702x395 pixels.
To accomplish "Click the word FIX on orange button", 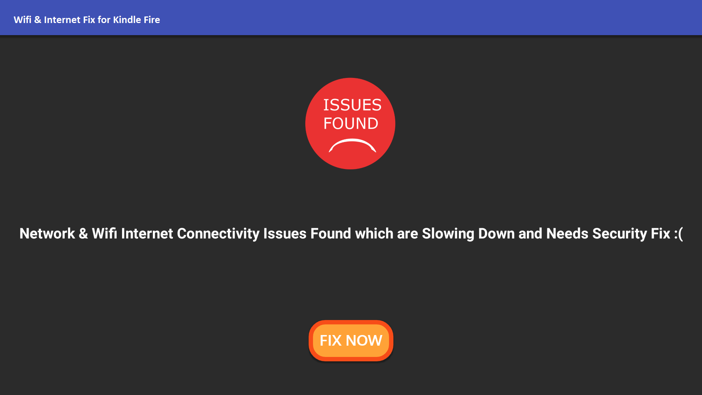I will [331, 341].
